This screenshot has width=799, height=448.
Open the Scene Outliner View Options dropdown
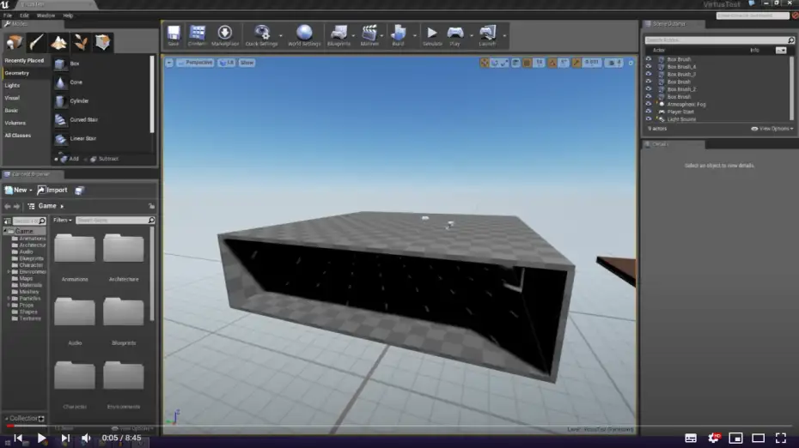(772, 129)
